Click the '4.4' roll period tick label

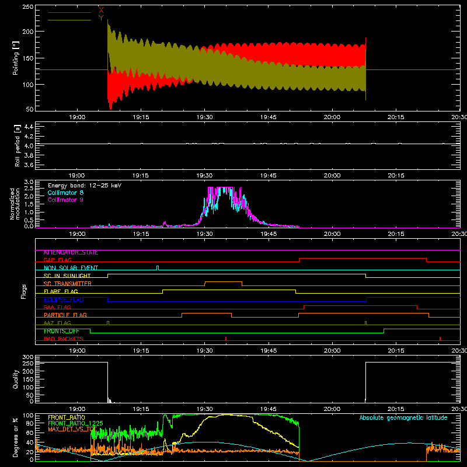click(x=29, y=127)
